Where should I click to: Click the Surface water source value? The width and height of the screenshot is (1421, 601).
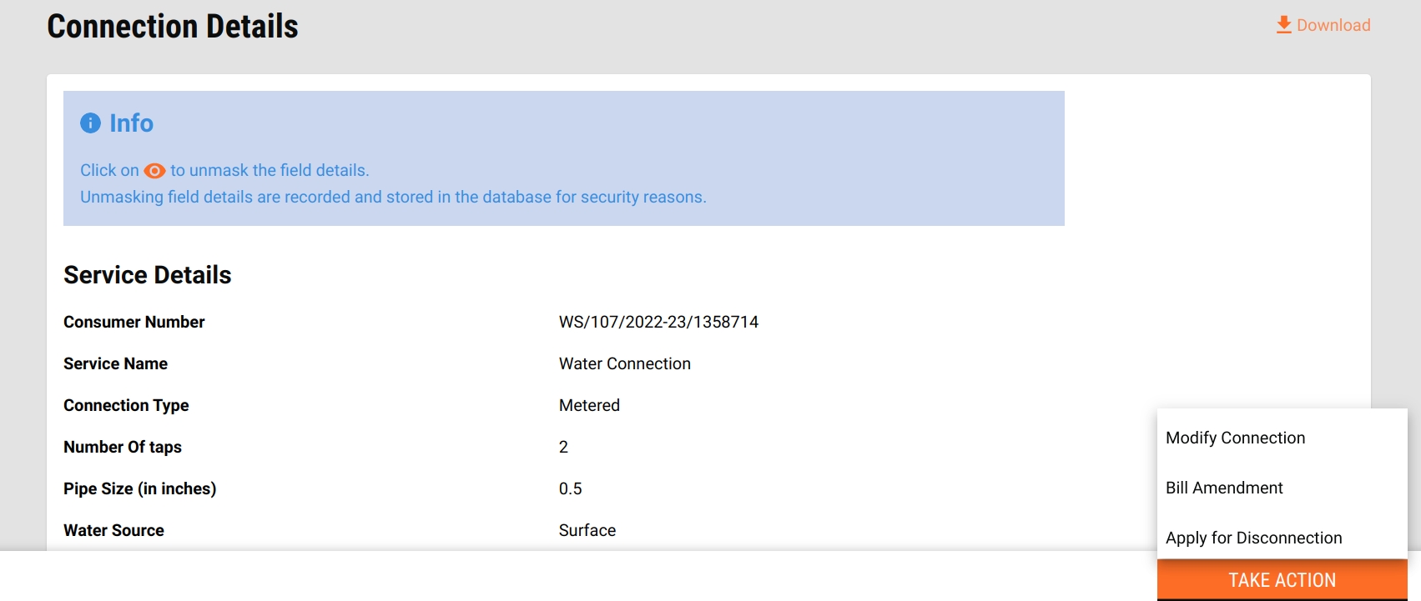click(587, 530)
